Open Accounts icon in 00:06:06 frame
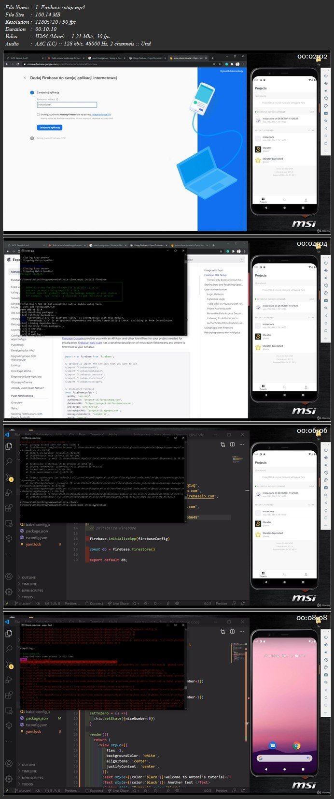Image resolution: width=334 pixels, height=799 pixels. pyautogui.click(x=8, y=577)
